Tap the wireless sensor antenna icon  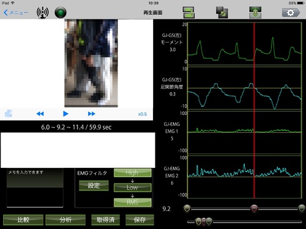pyautogui.click(x=42, y=12)
